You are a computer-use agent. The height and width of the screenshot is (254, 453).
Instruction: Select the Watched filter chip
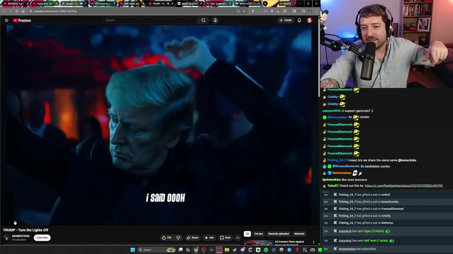click(299, 234)
